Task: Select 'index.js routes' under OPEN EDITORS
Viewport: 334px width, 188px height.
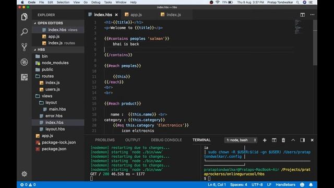Action: (62, 43)
